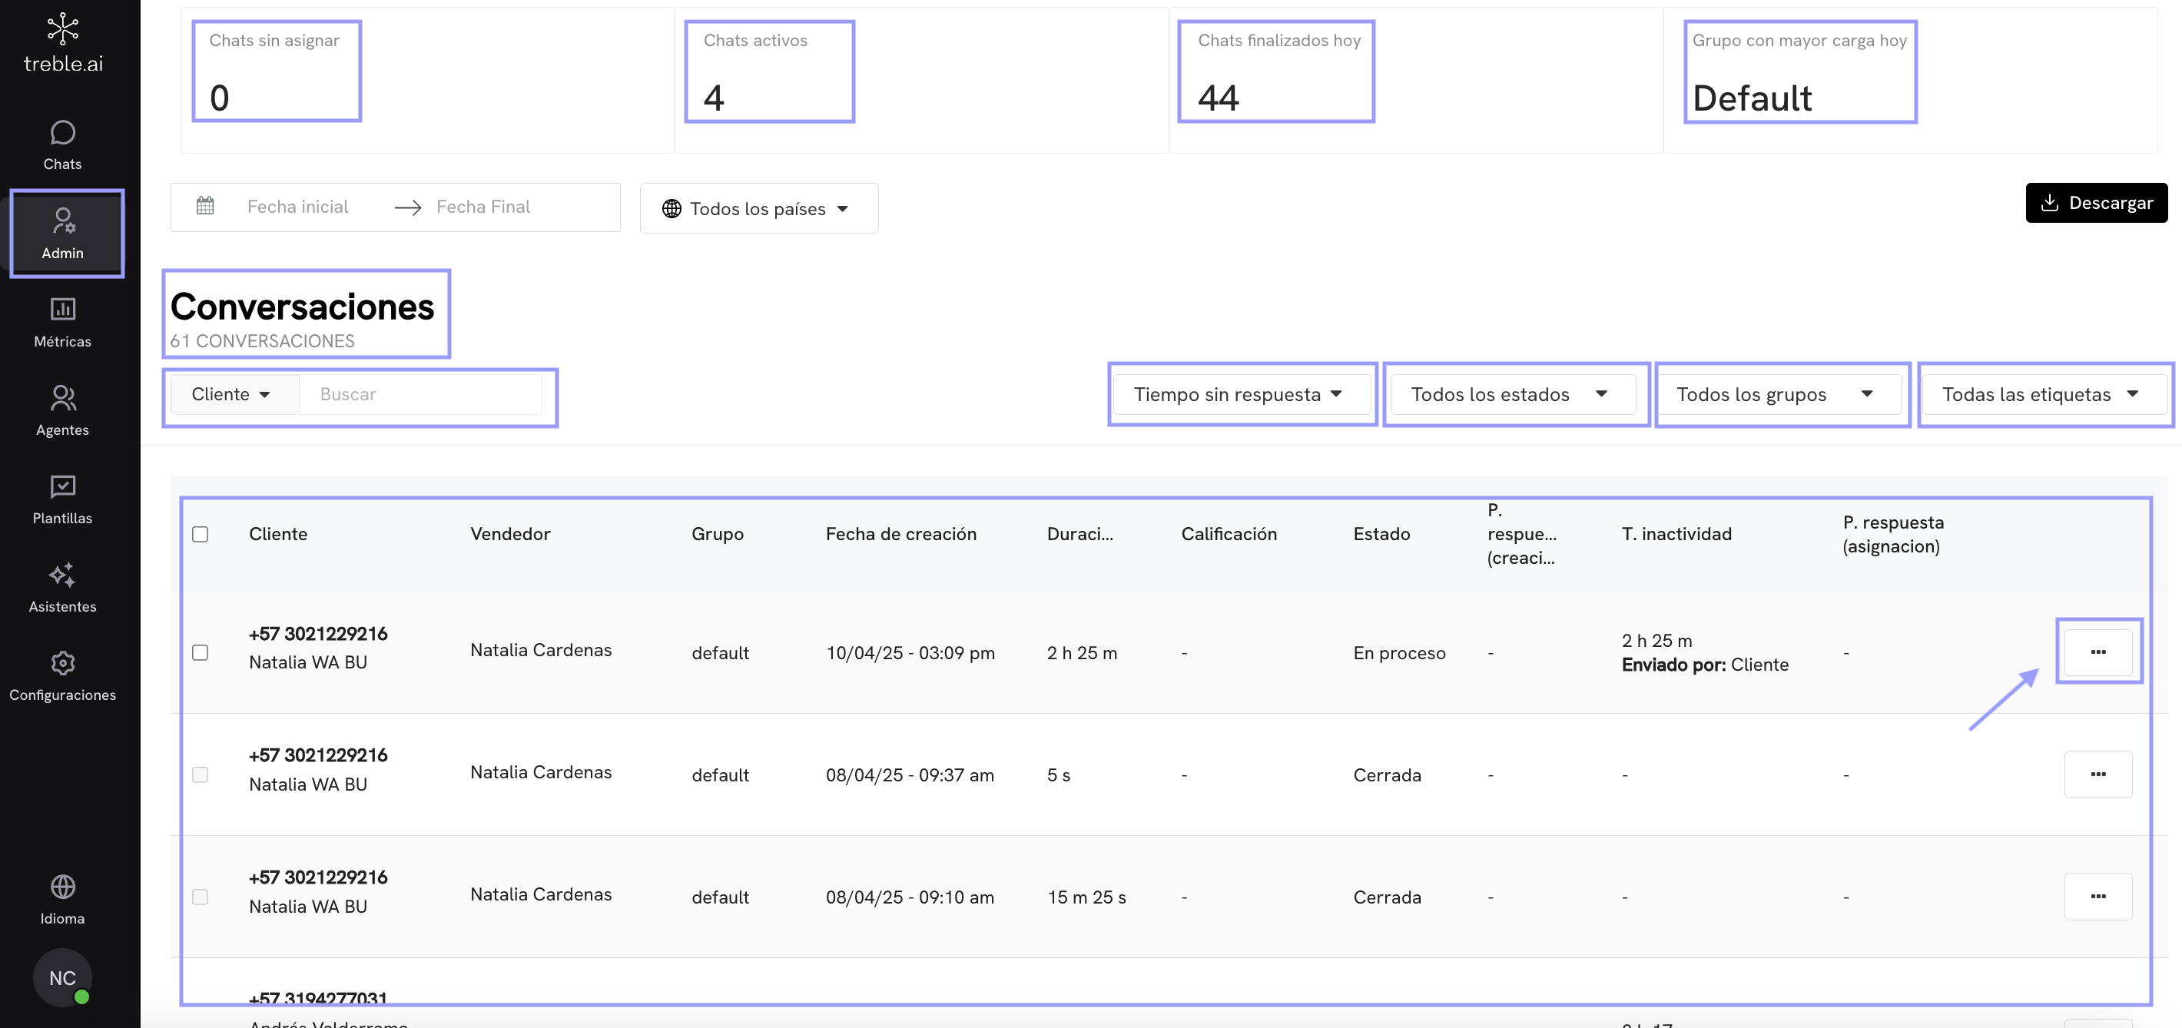Click En proceso status cell
This screenshot has width=2182, height=1028.
[1399, 653]
